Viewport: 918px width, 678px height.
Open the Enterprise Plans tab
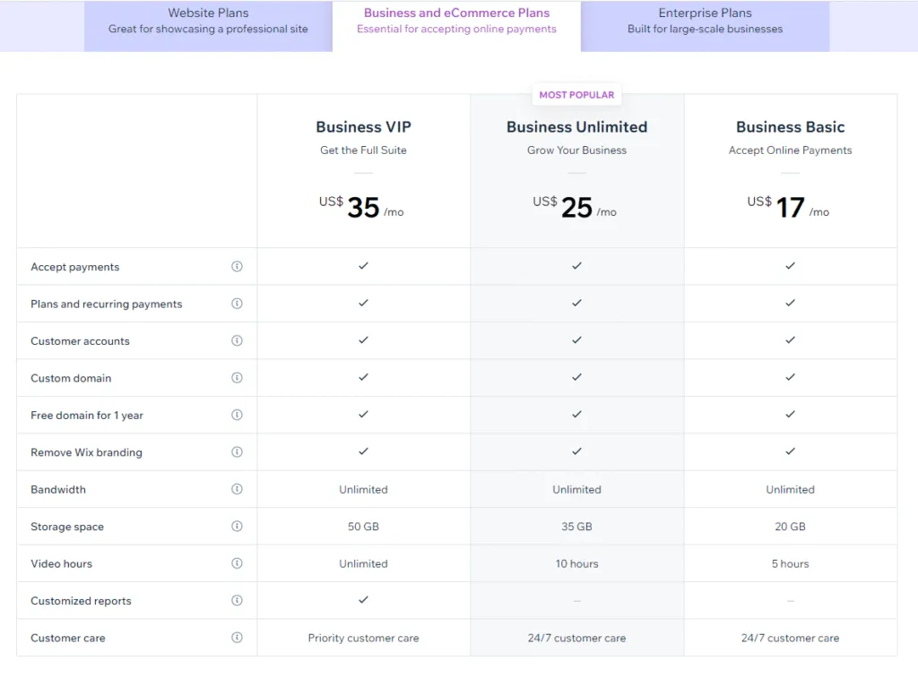pyautogui.click(x=705, y=20)
